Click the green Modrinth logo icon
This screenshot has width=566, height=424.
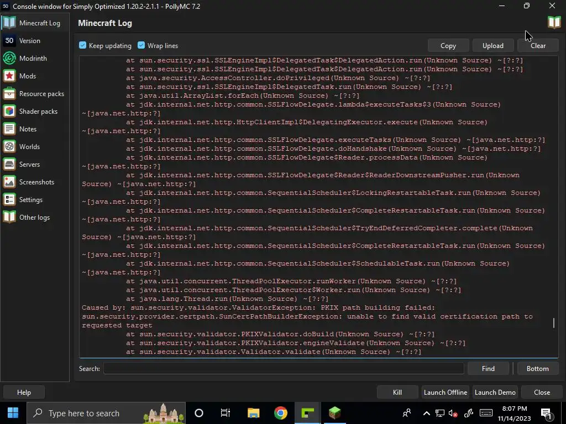coord(9,58)
